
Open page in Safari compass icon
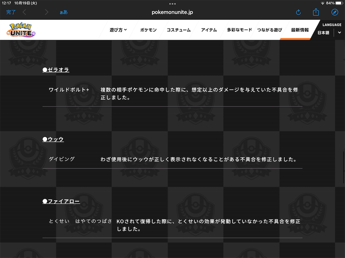click(x=335, y=12)
